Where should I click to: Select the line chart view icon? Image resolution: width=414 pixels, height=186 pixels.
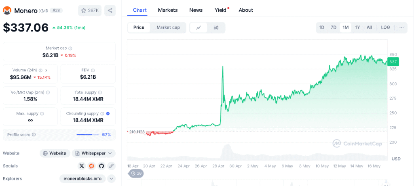click(x=198, y=28)
